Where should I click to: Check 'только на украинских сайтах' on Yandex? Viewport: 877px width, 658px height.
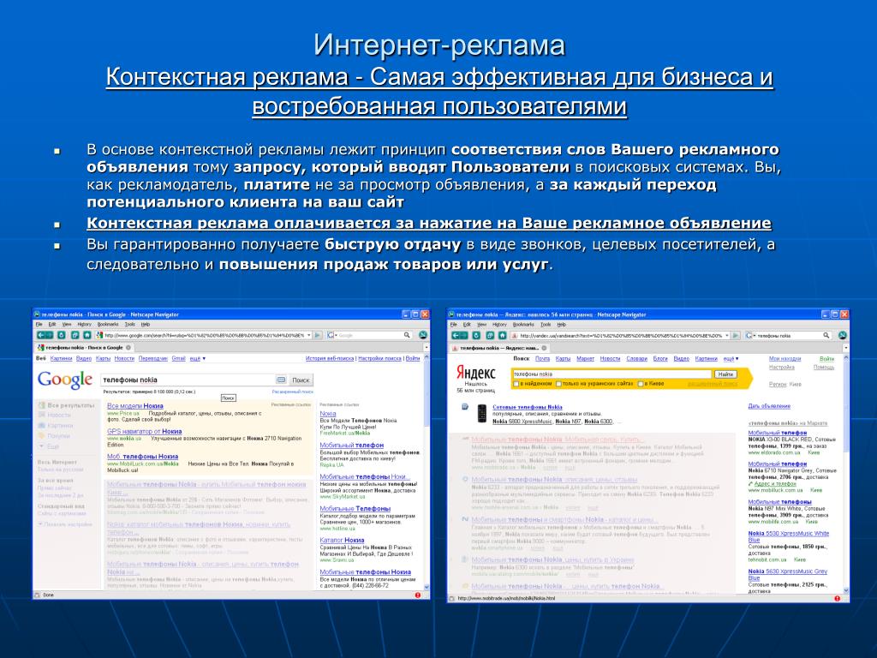click(x=558, y=384)
